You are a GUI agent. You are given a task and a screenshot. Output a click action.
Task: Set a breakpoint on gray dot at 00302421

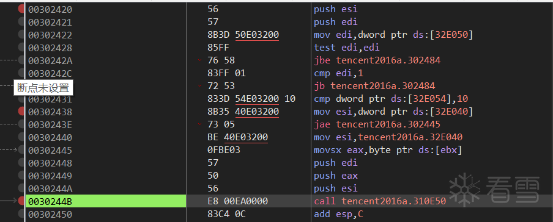(x=21, y=22)
